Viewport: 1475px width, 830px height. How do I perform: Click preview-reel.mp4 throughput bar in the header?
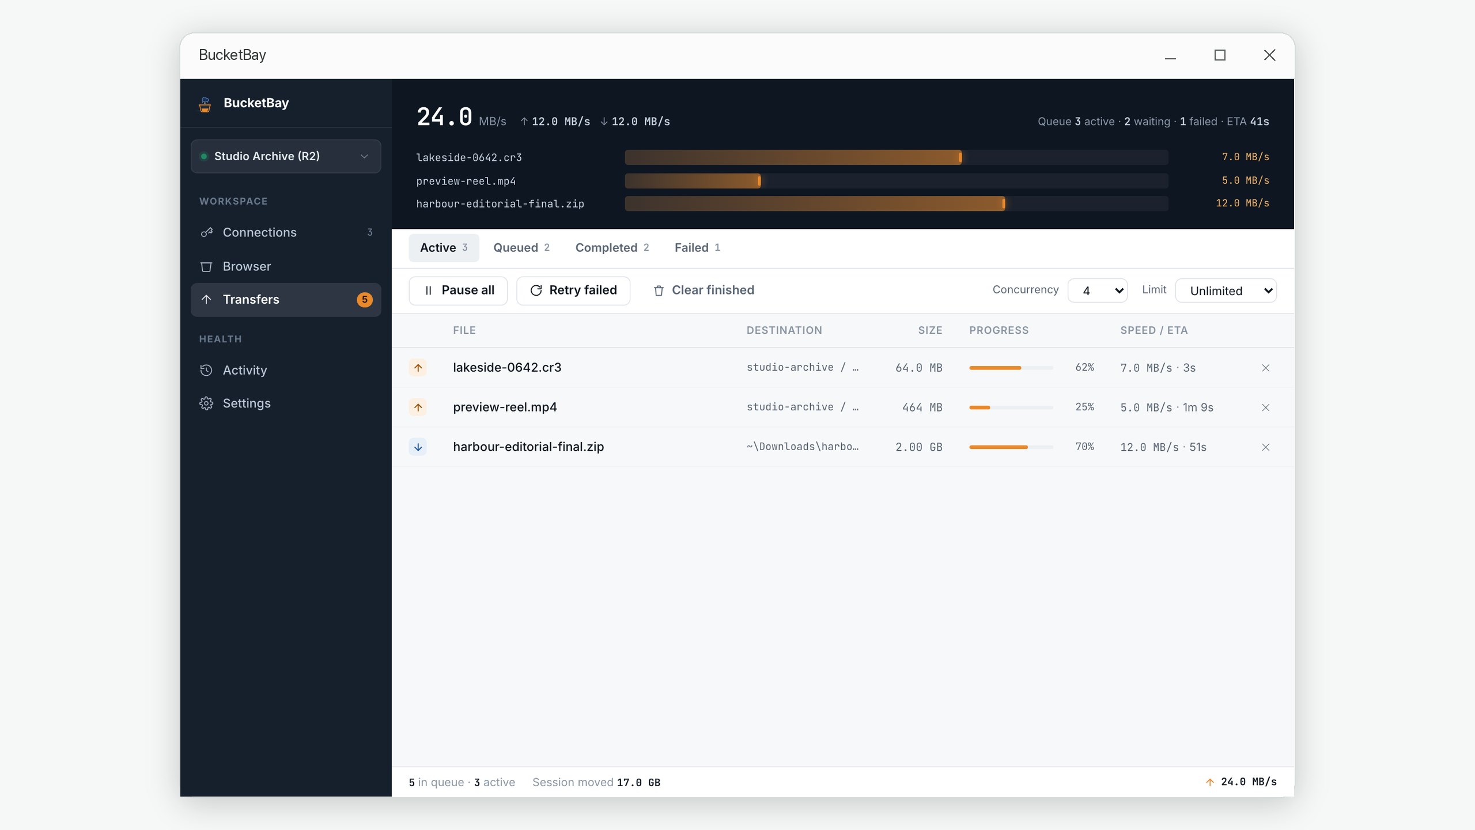click(897, 181)
